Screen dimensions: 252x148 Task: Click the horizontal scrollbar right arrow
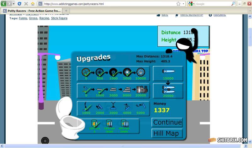click(x=246, y=146)
